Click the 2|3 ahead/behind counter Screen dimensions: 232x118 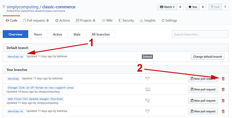click(148, 89)
